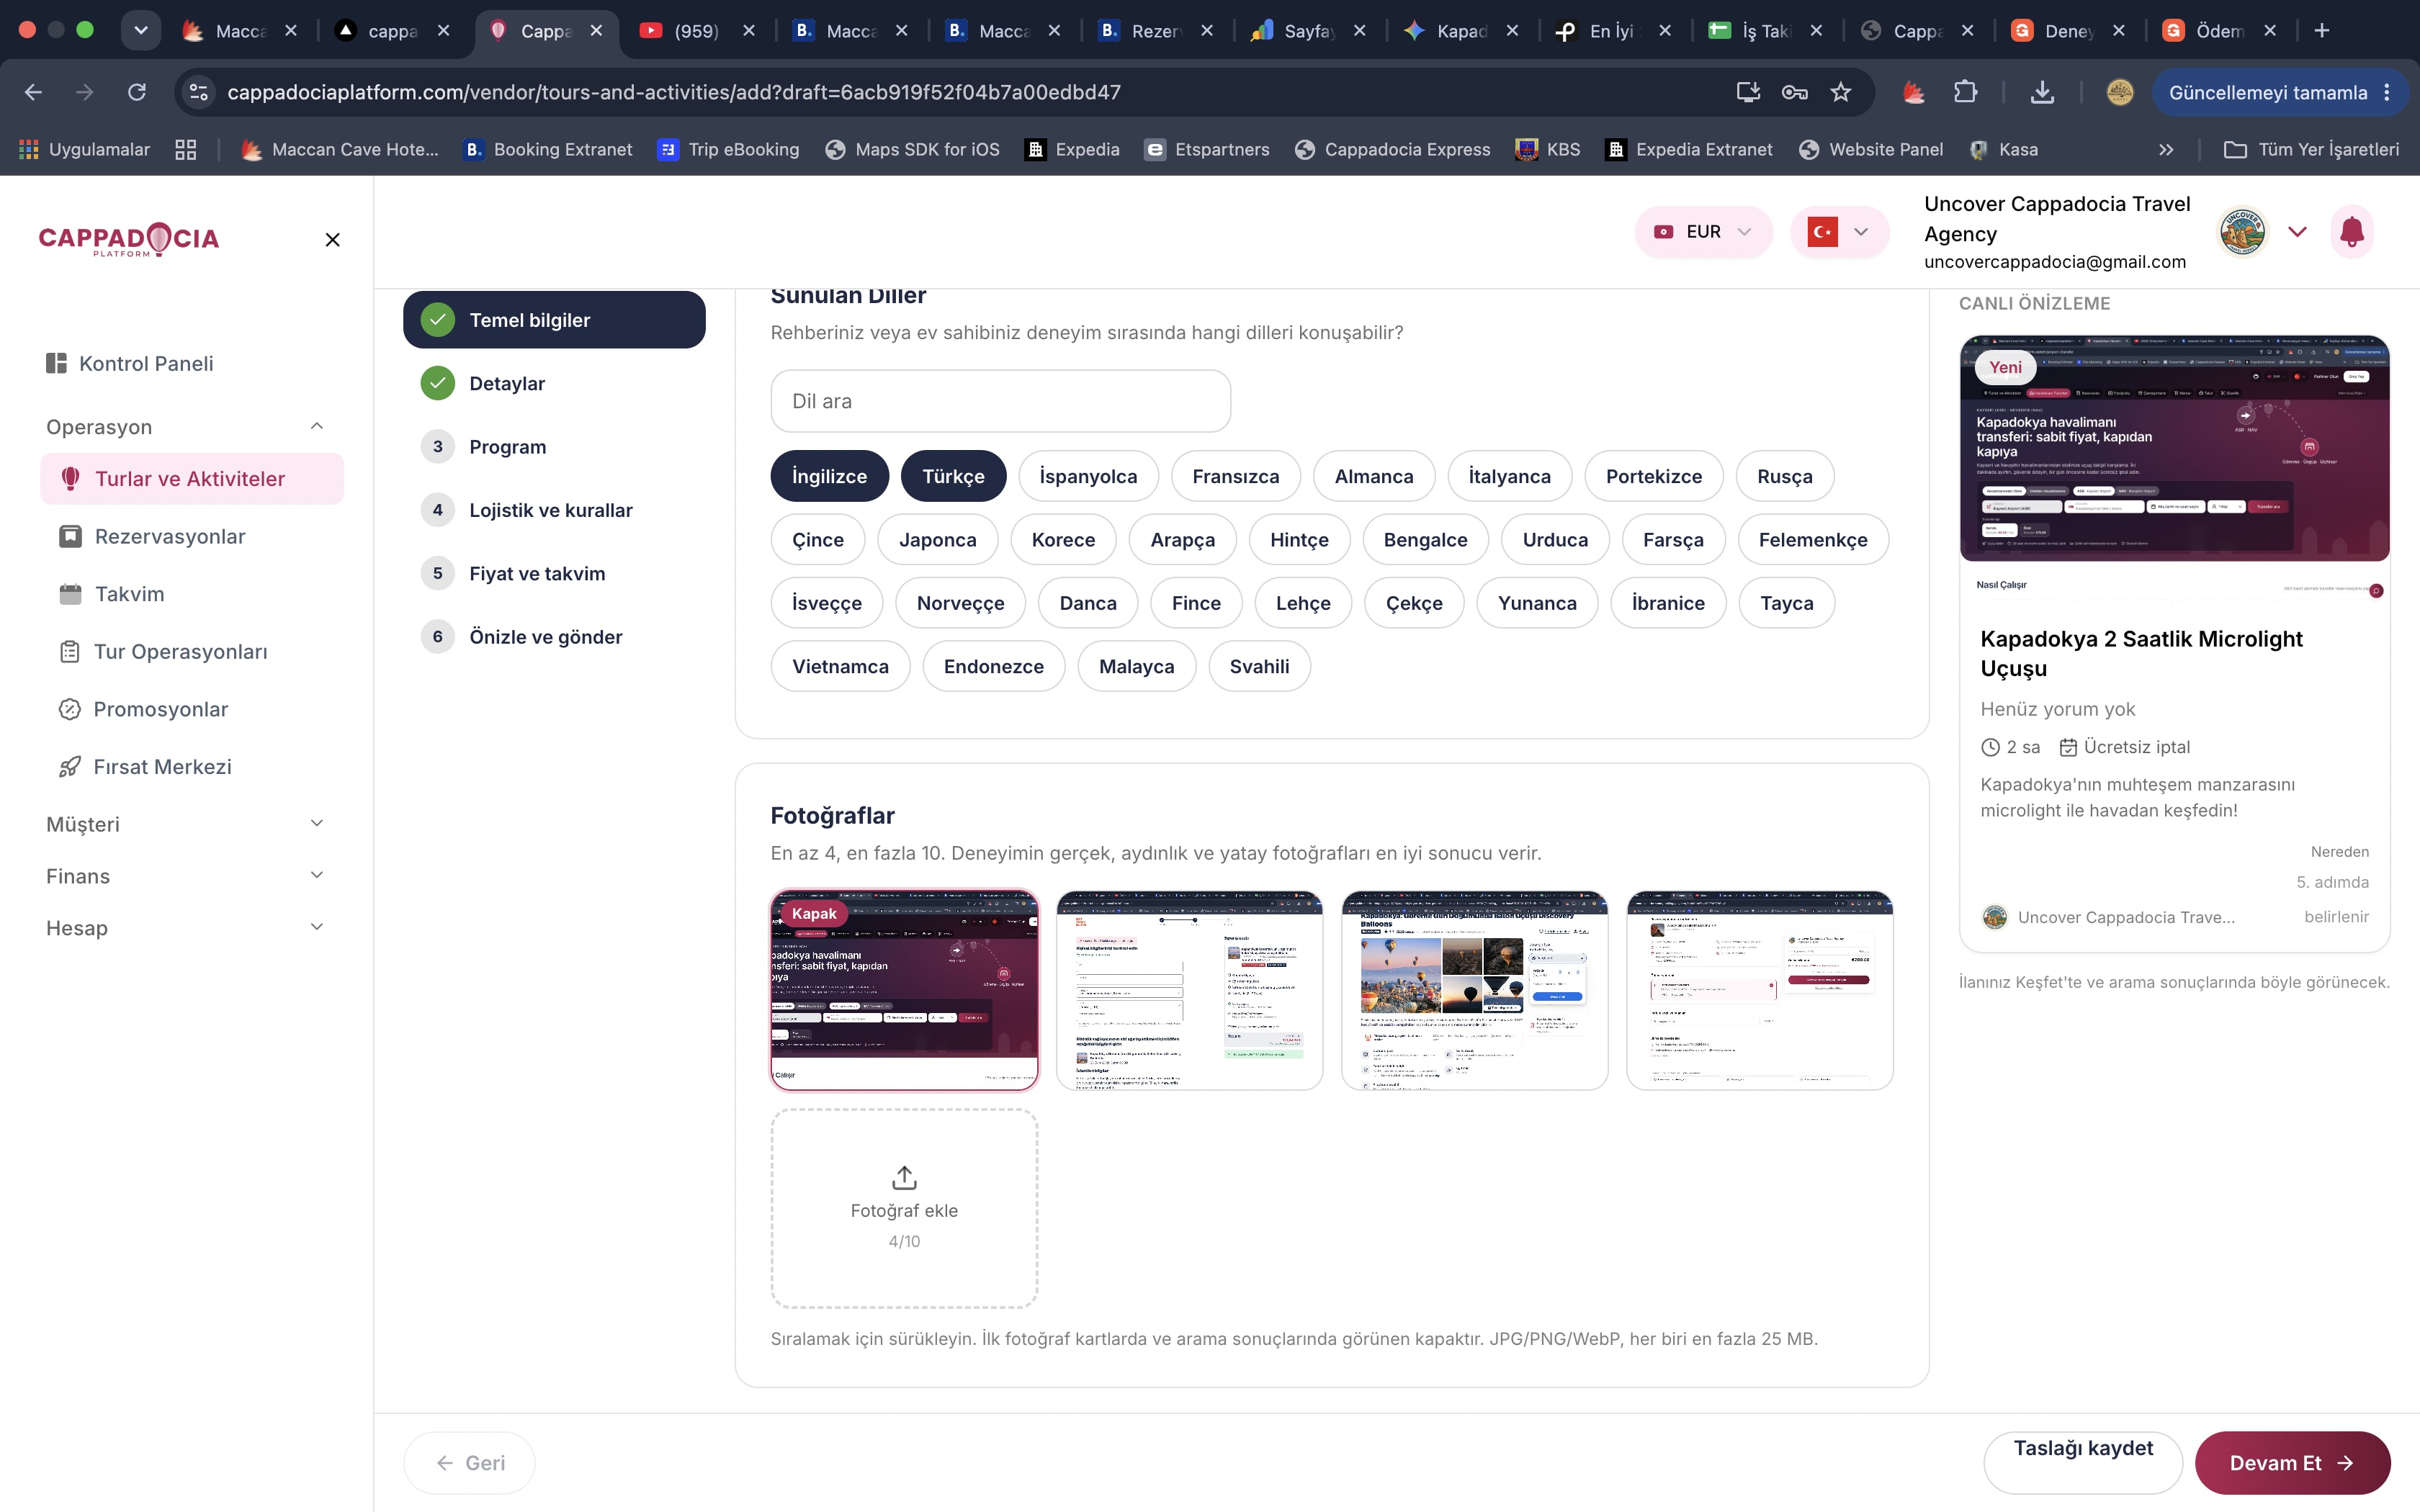Expand the Müşteri sidebar section
Screen dimensions: 2420x1512
tap(186, 824)
